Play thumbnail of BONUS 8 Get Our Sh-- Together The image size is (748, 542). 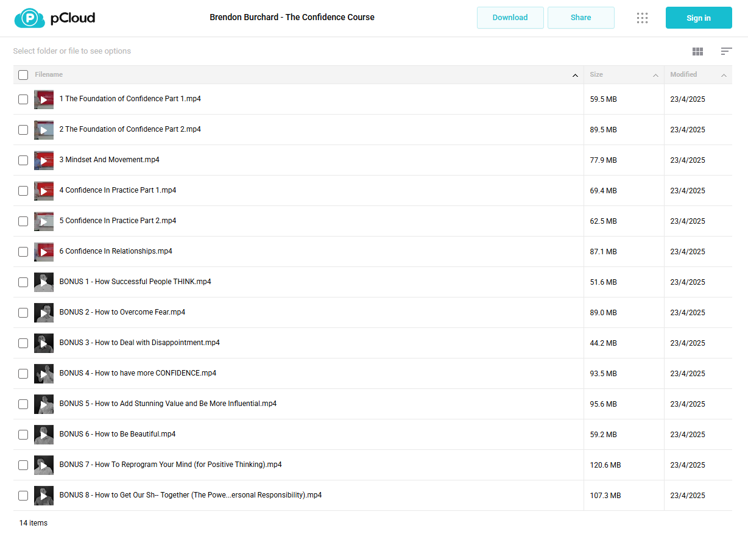click(x=44, y=496)
